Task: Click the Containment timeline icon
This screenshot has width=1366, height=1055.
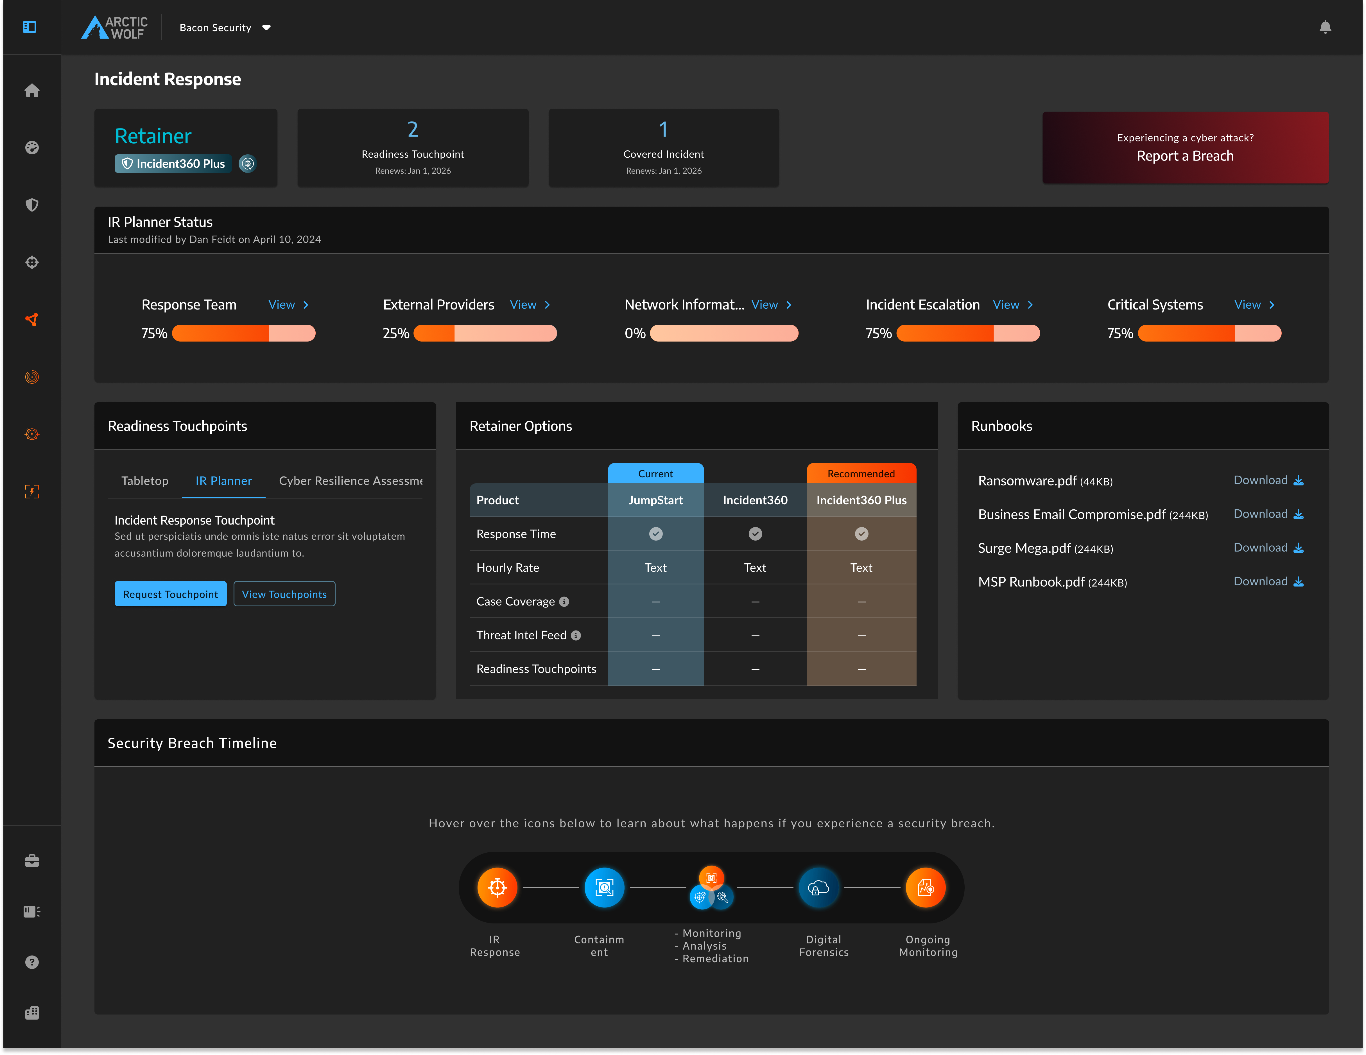Action: click(x=604, y=887)
